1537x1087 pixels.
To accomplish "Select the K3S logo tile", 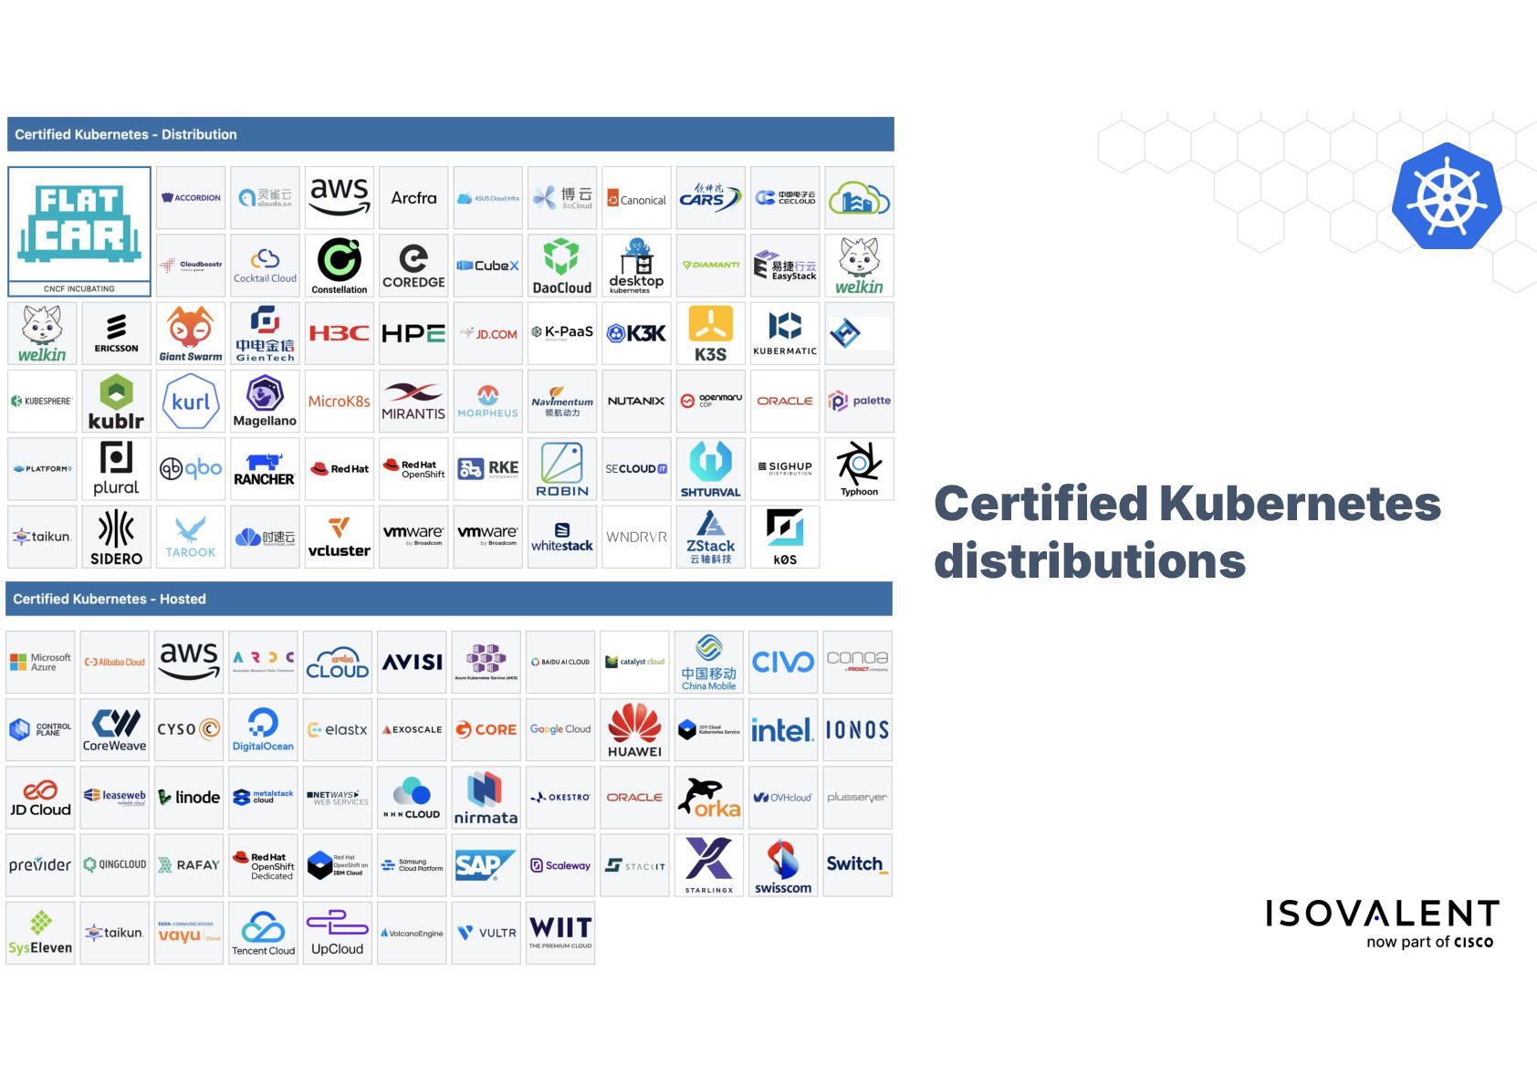I will click(710, 333).
